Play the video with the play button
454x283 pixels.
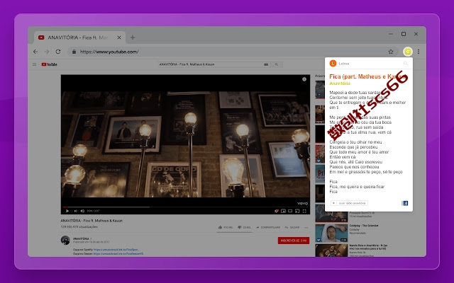click(67, 211)
